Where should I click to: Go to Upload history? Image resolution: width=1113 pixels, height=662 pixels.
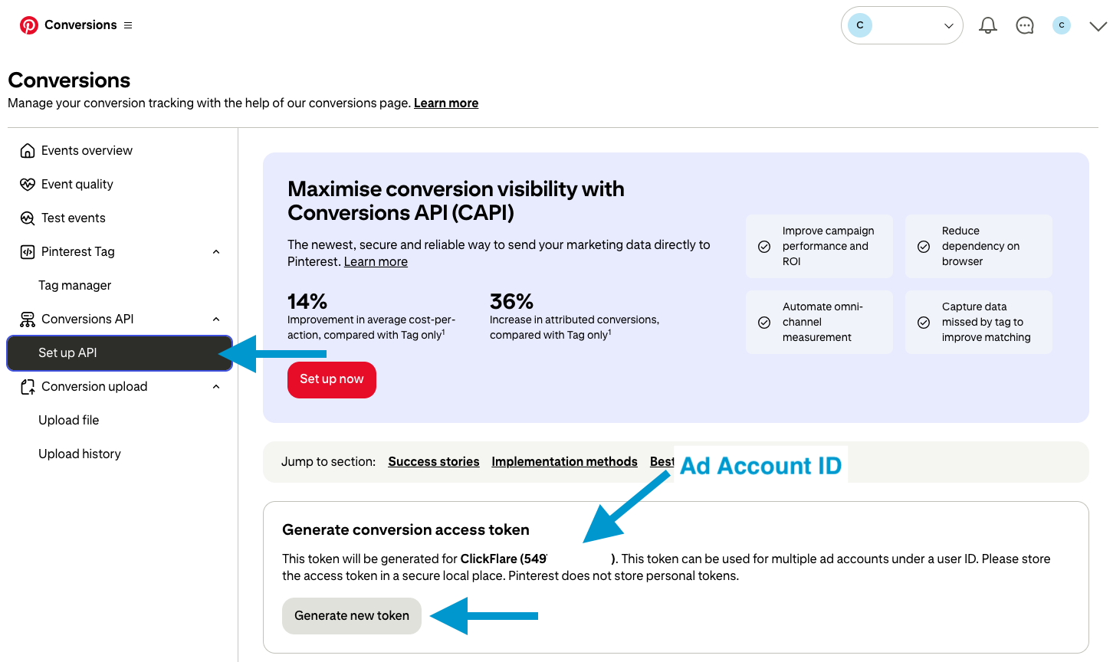[80, 454]
